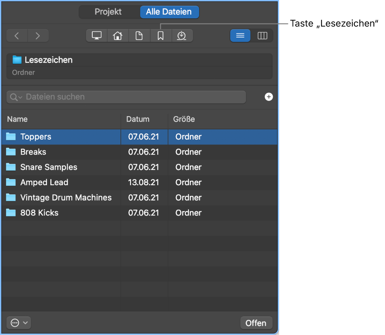Navigate forward with the right arrow
This screenshot has width=385, height=335.
pyautogui.click(x=38, y=36)
